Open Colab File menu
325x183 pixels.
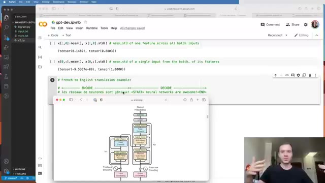(x=53, y=28)
